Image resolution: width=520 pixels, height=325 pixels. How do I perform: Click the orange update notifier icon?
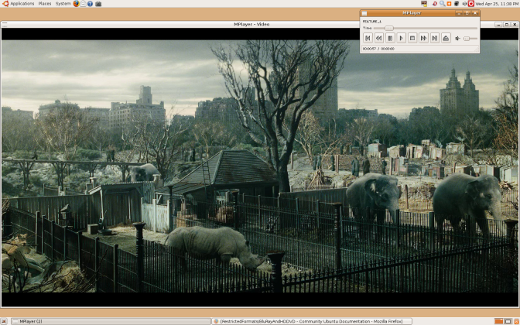pyautogui.click(x=449, y=4)
